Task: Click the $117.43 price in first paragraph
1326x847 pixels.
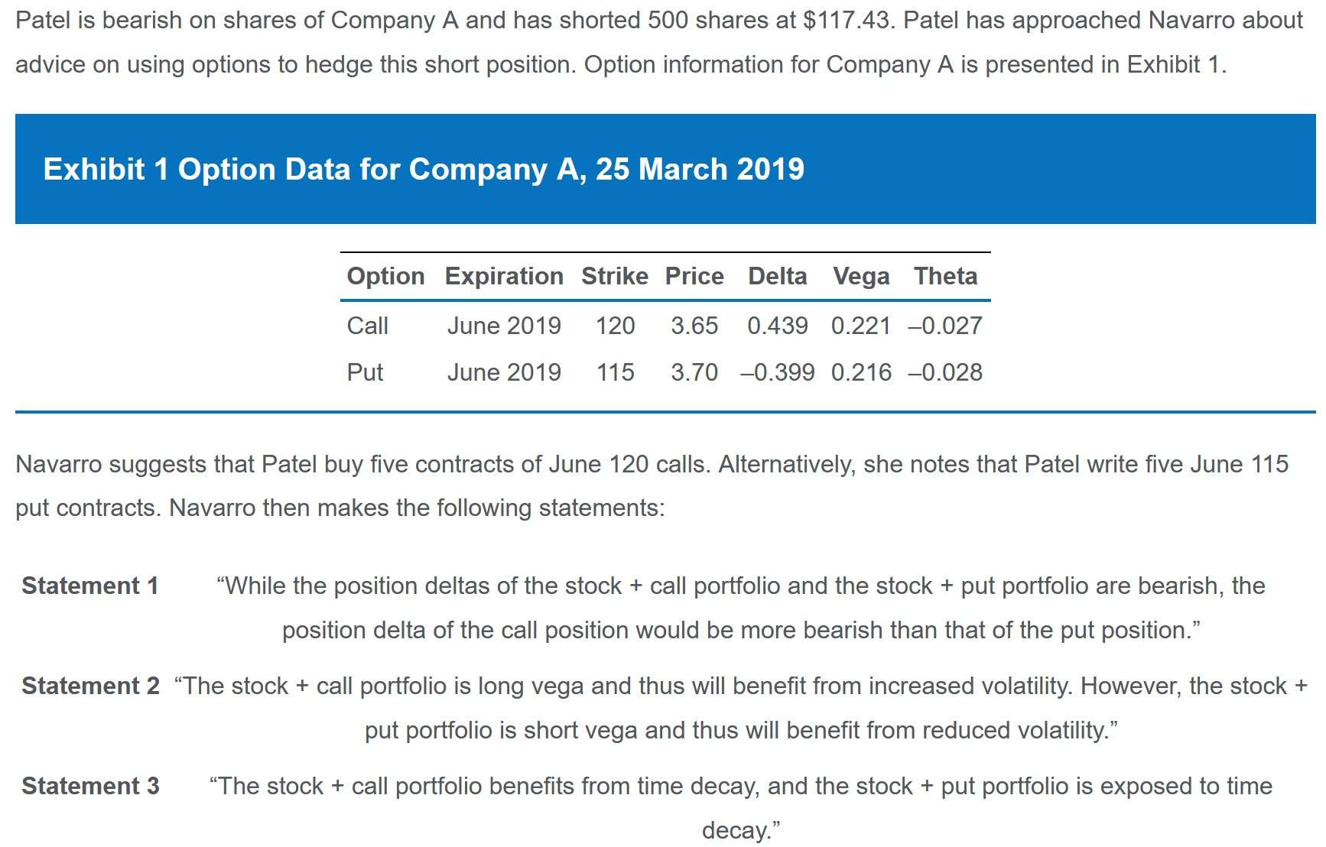Action: [x=847, y=20]
